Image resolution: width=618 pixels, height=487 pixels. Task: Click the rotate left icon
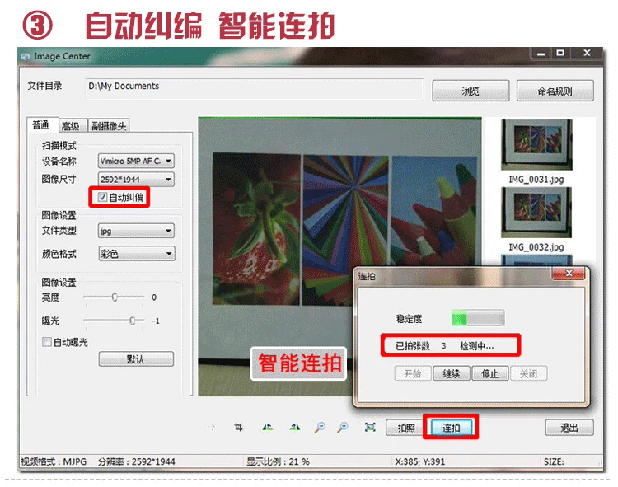[267, 427]
